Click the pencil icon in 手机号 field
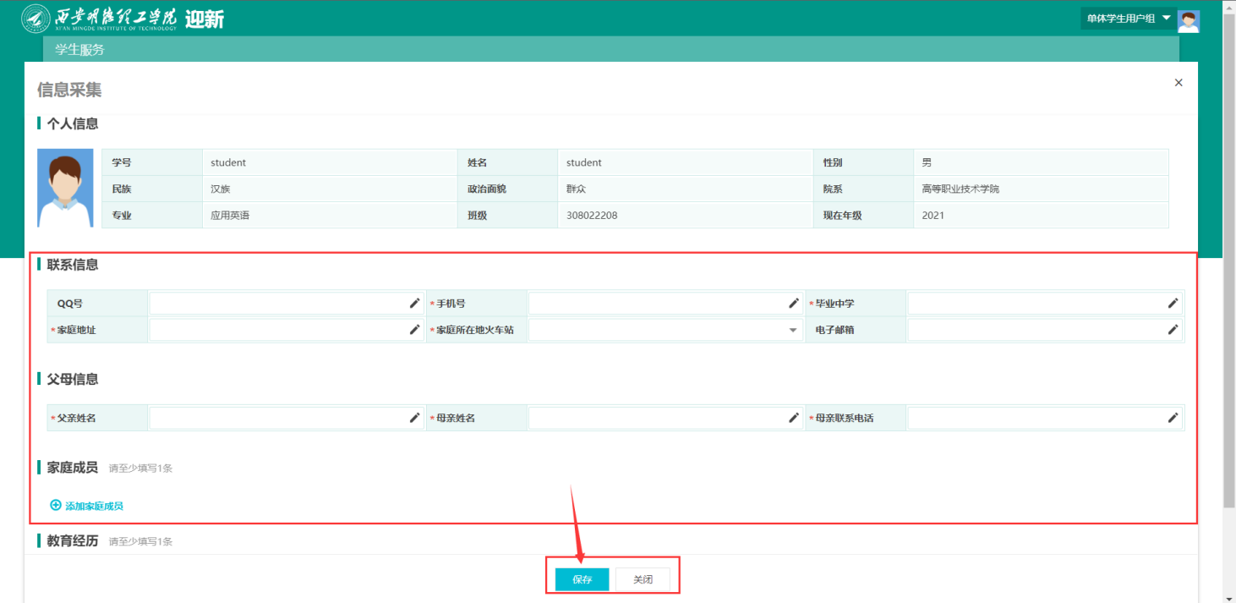Viewport: 1236px width, 603px height. pyautogui.click(x=794, y=303)
